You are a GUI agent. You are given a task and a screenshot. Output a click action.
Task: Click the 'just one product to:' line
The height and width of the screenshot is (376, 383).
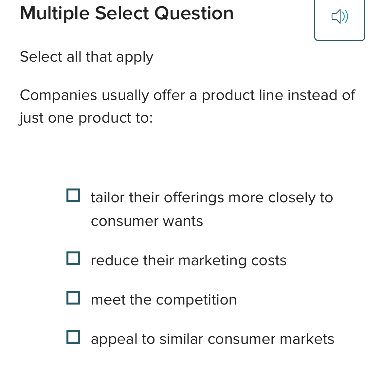click(86, 118)
